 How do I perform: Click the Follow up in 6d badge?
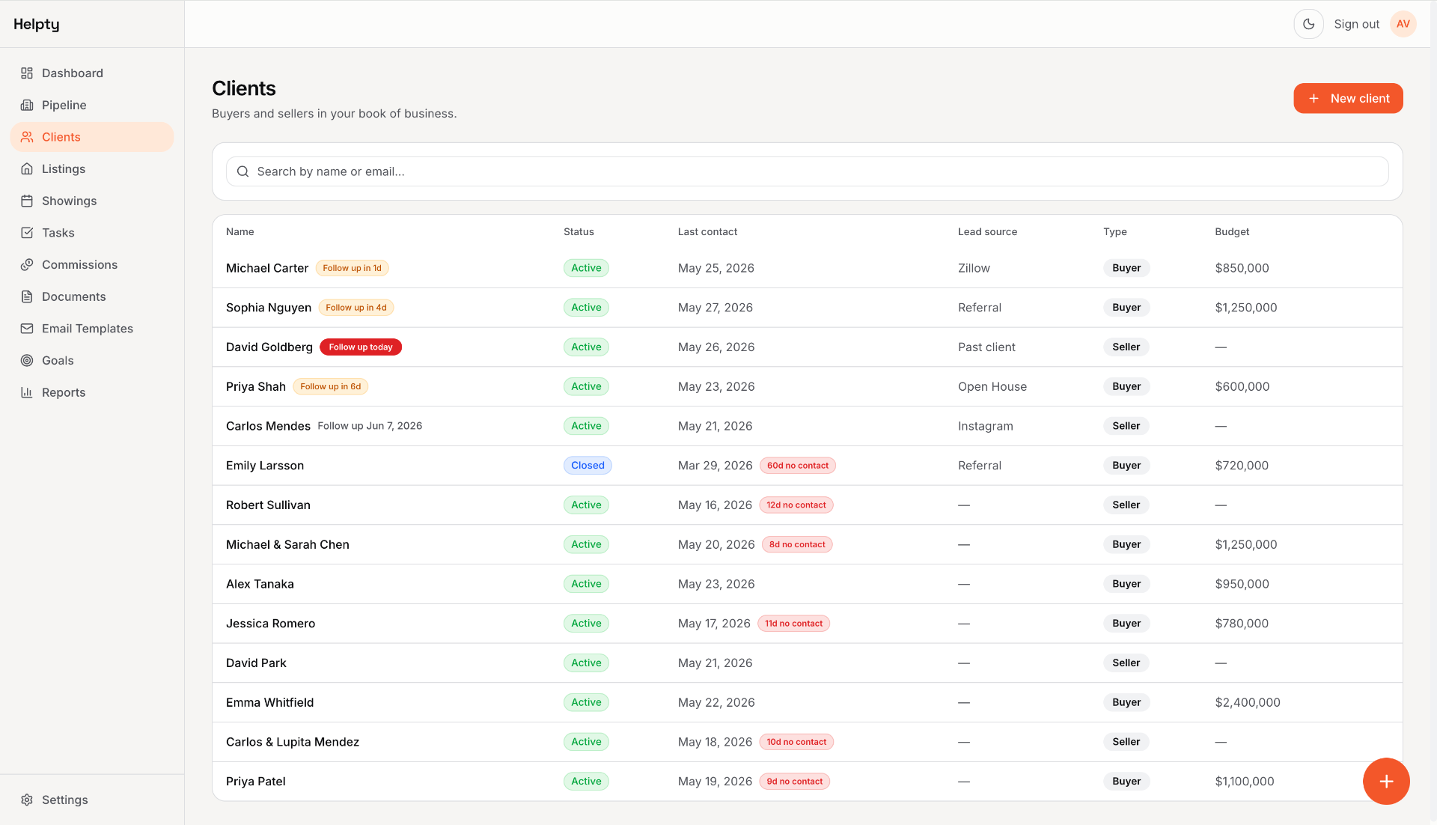[x=330, y=386]
